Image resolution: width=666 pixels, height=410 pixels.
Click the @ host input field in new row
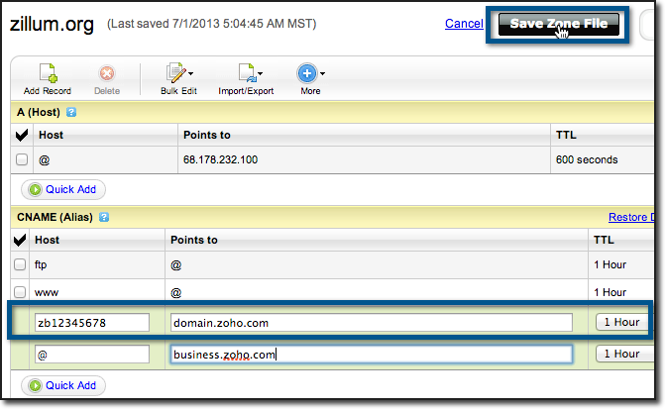(92, 354)
